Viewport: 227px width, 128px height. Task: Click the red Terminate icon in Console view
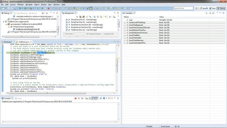tap(76, 98)
